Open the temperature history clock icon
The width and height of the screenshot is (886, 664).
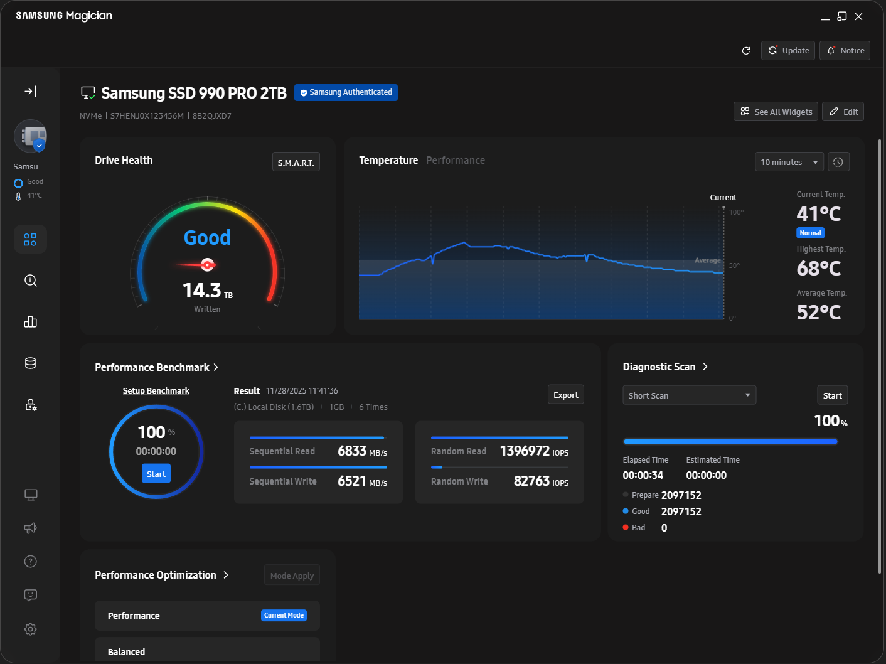point(838,161)
